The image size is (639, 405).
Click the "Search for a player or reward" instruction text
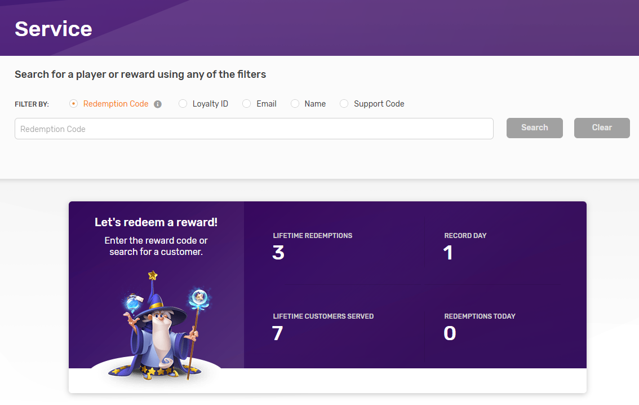[x=140, y=74]
